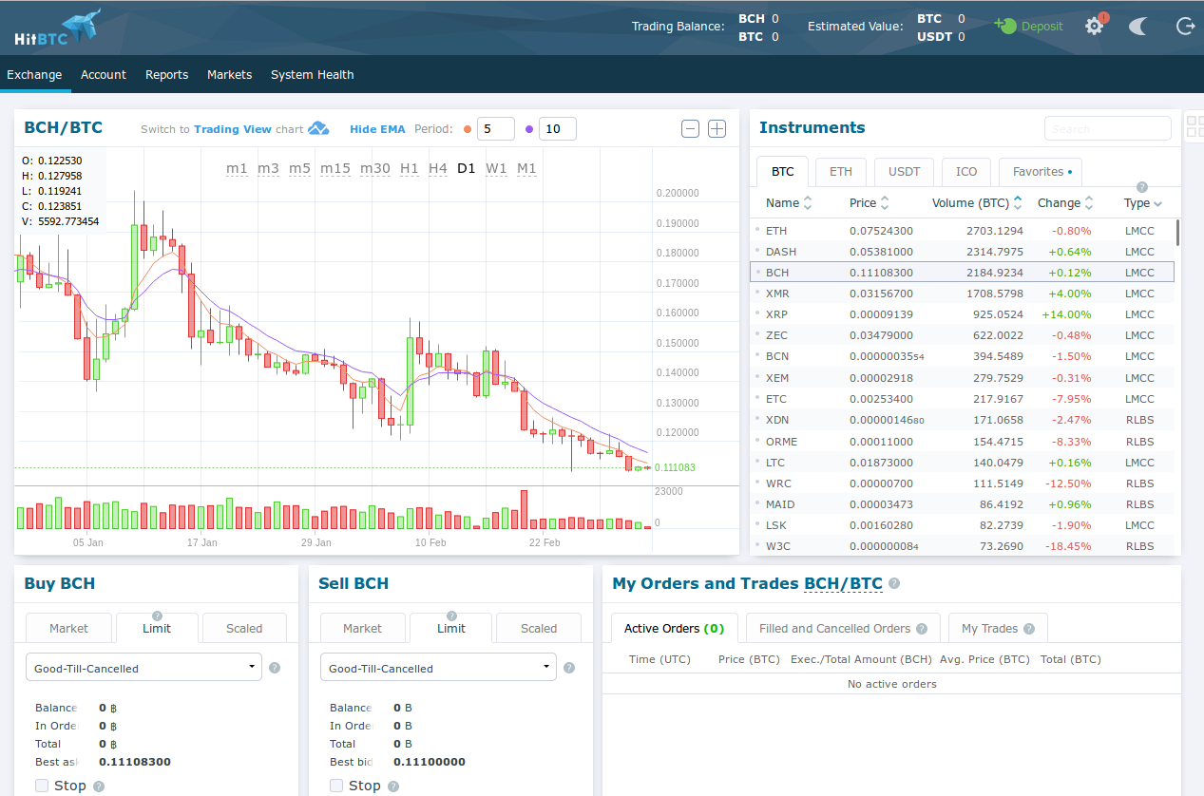This screenshot has width=1204, height=796.
Task: Click the green Deposit button
Action: pyautogui.click(x=1030, y=27)
